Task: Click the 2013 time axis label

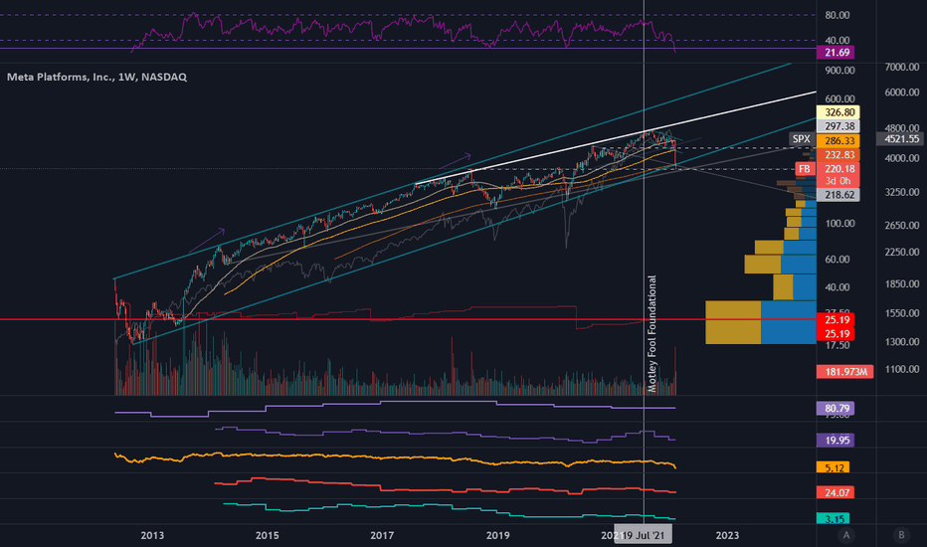Action: tap(152, 535)
